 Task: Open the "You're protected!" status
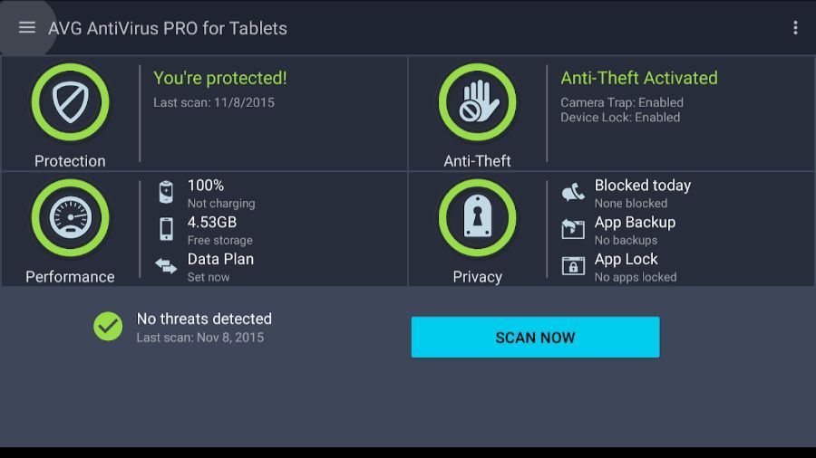(x=220, y=79)
